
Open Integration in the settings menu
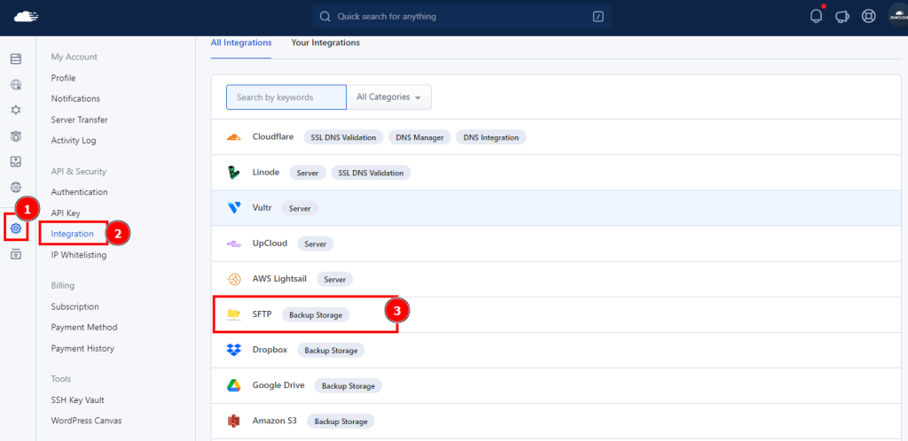73,234
